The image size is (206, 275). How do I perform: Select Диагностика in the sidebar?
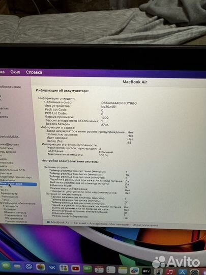[6, 148]
